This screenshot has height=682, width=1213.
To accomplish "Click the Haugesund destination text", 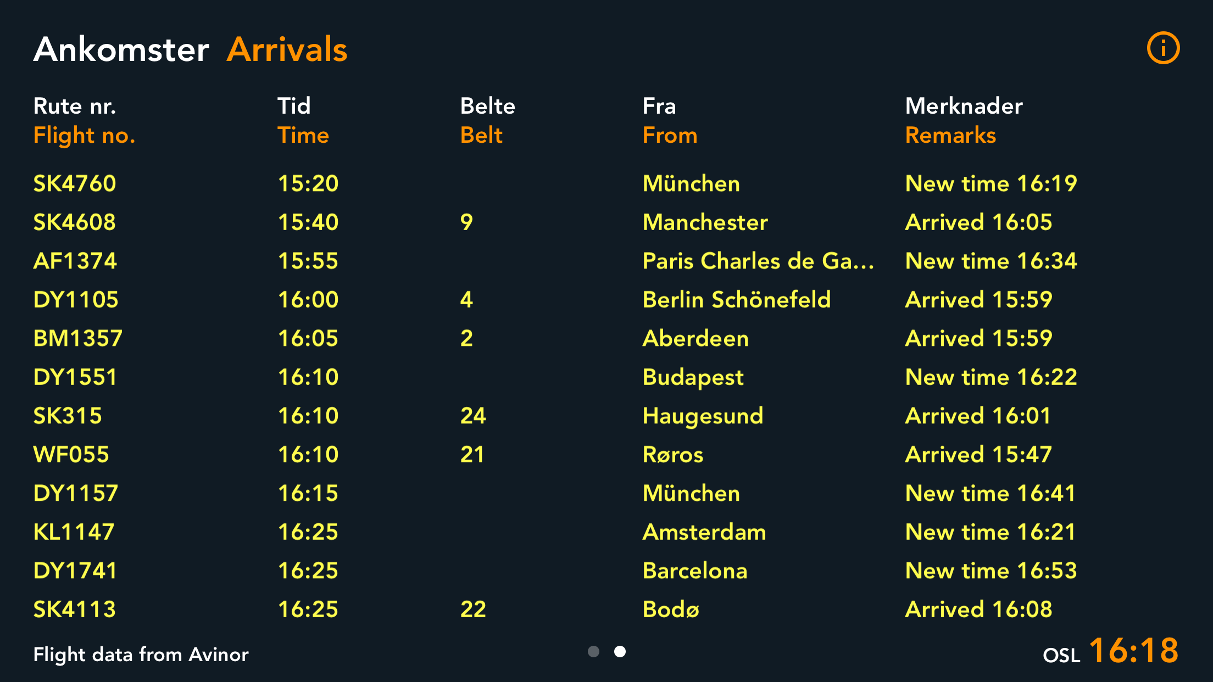I will [x=703, y=416].
